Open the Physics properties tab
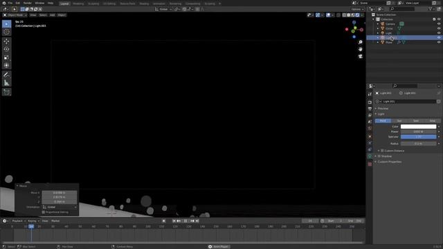Viewport: 443px width, 249px height. pos(370,143)
